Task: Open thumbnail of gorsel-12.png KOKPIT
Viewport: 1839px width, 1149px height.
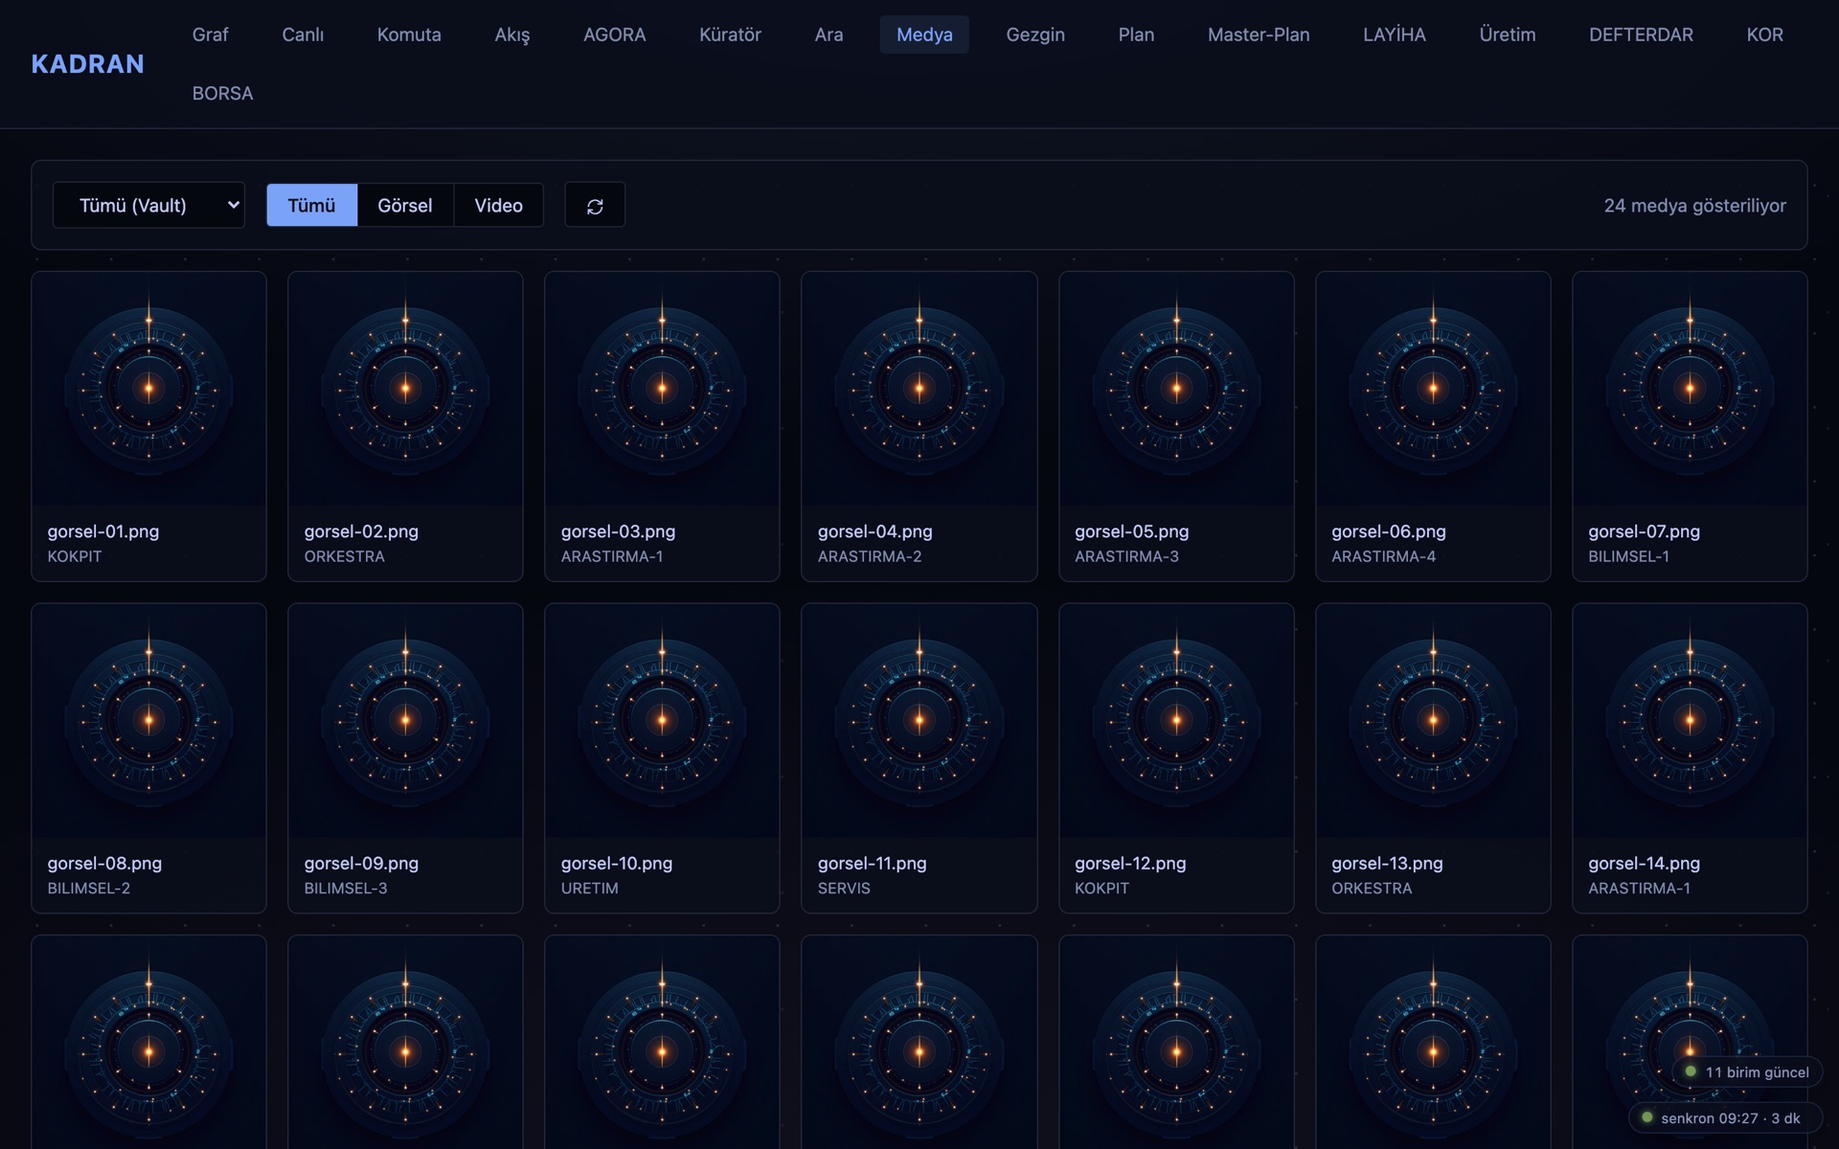Action: pyautogui.click(x=1176, y=721)
